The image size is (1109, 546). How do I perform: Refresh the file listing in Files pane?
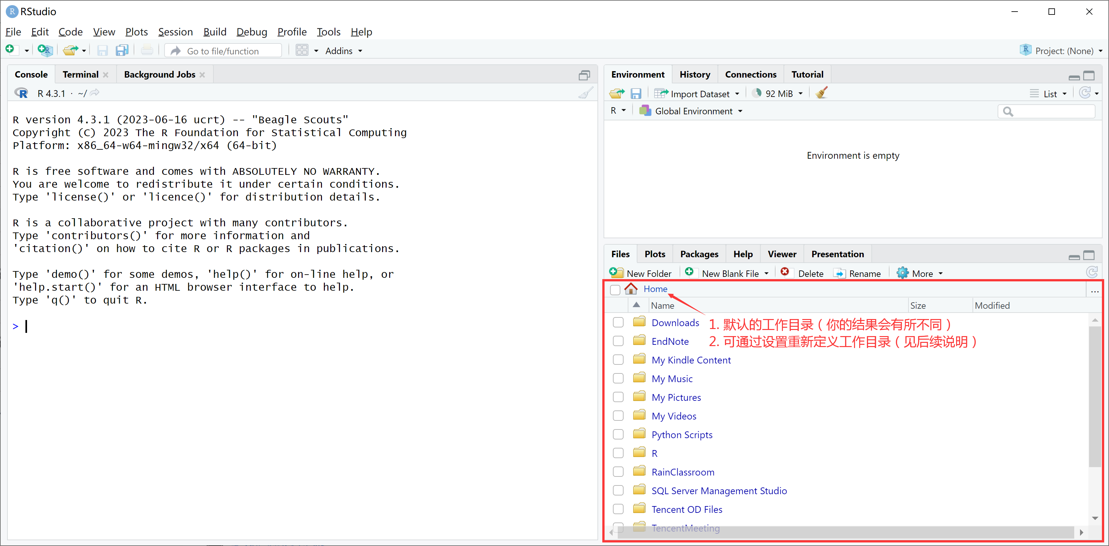coord(1091,272)
